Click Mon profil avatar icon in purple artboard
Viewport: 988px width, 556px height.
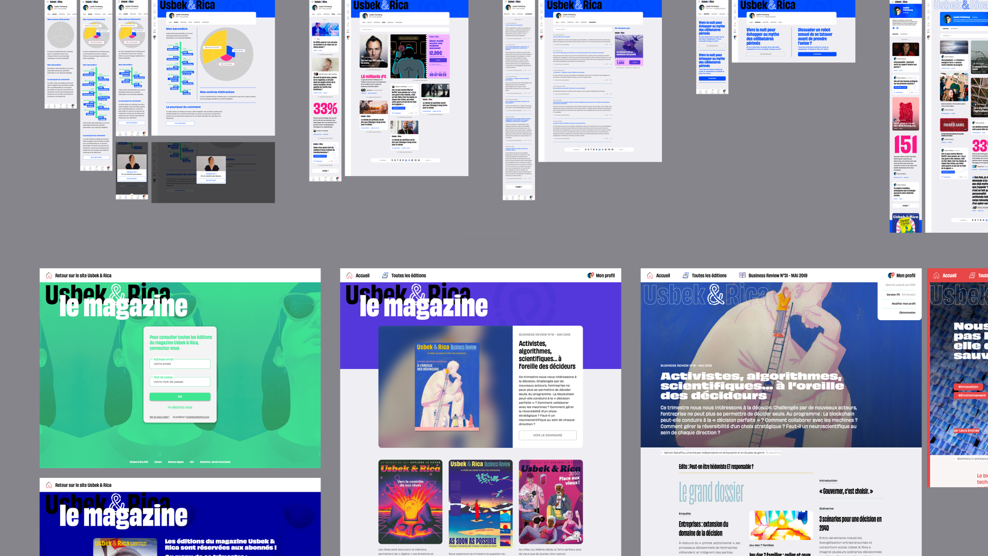pos(591,275)
